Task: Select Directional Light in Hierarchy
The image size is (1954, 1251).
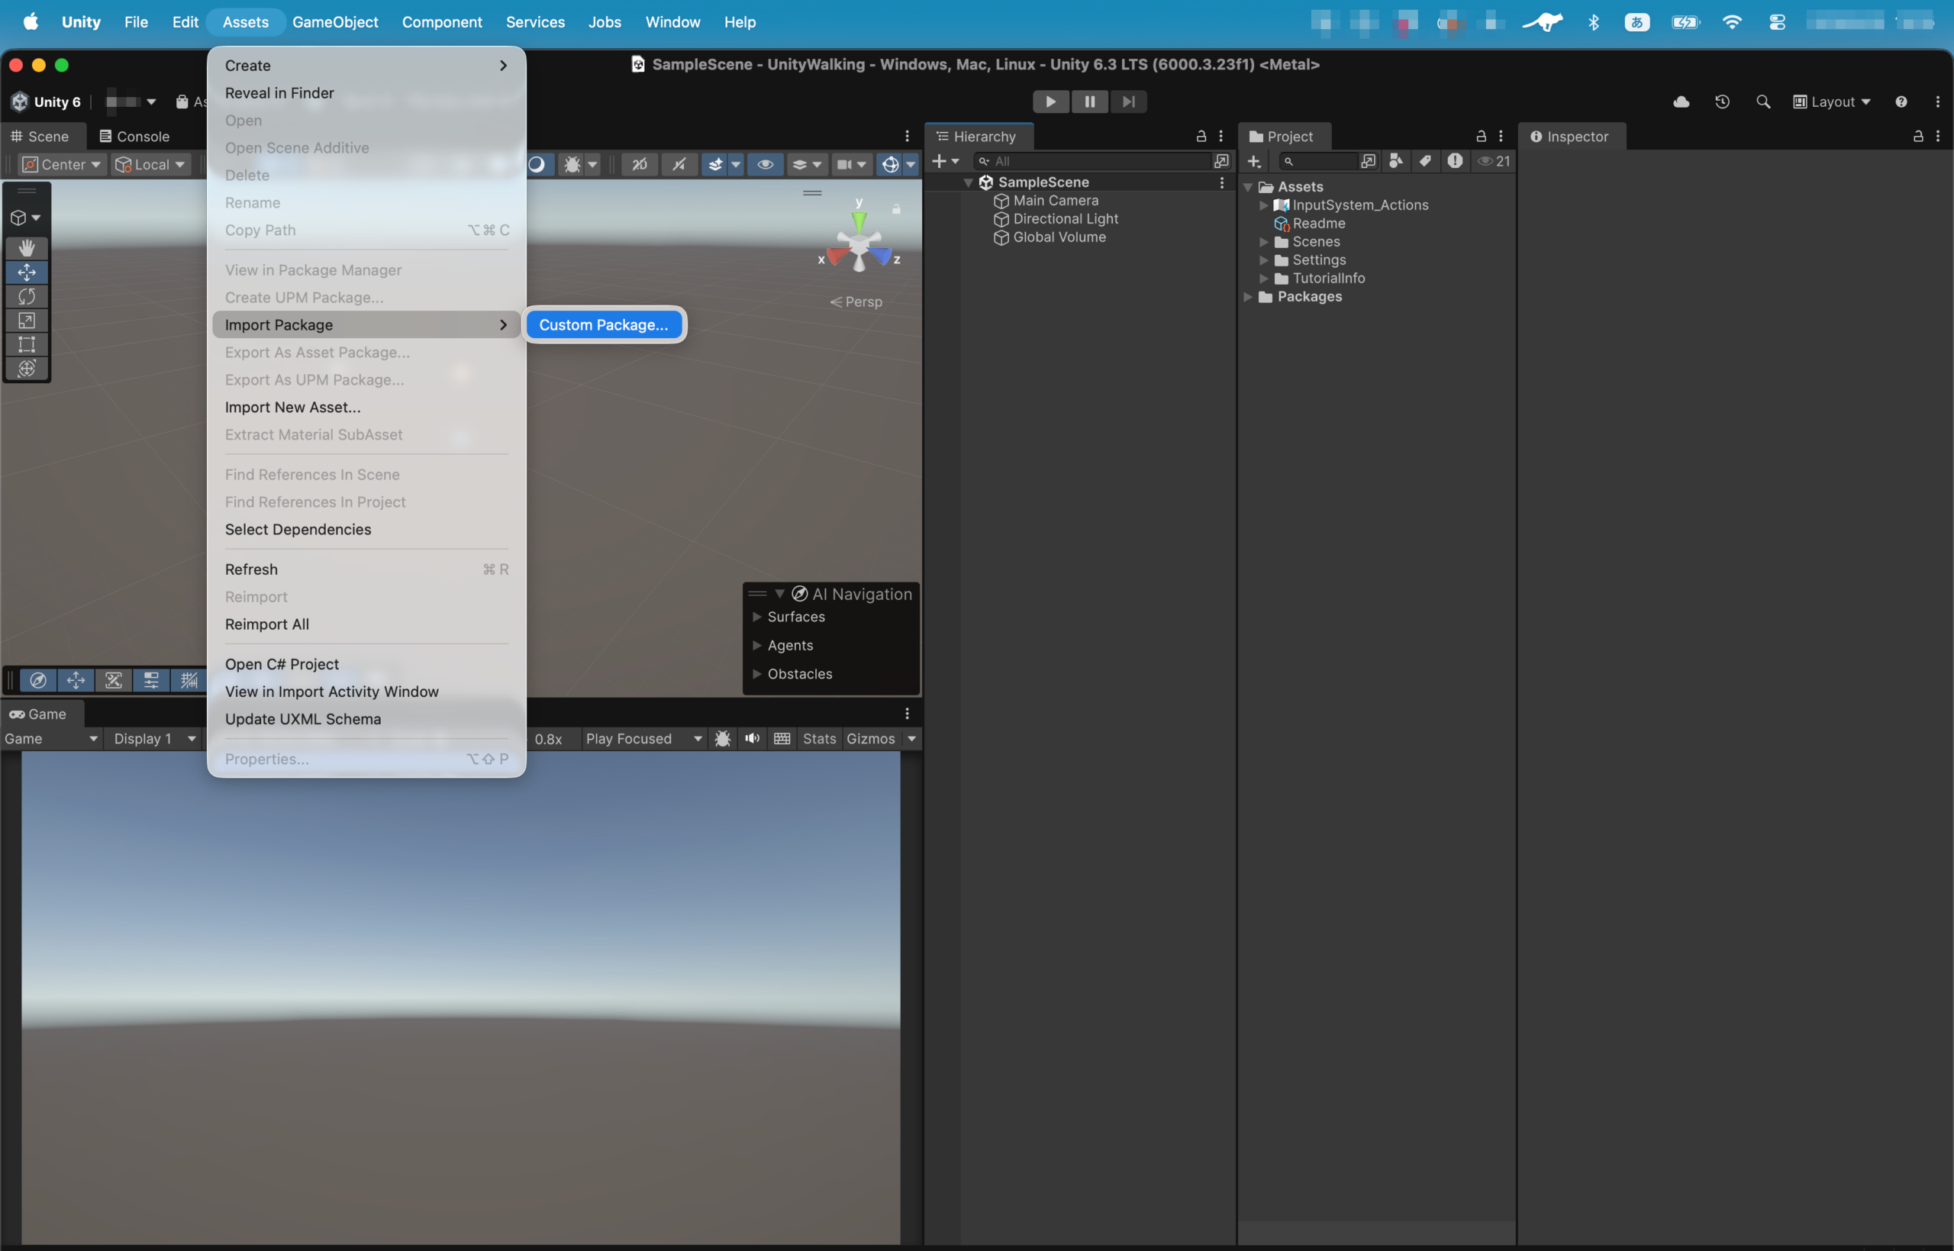Action: (x=1066, y=218)
